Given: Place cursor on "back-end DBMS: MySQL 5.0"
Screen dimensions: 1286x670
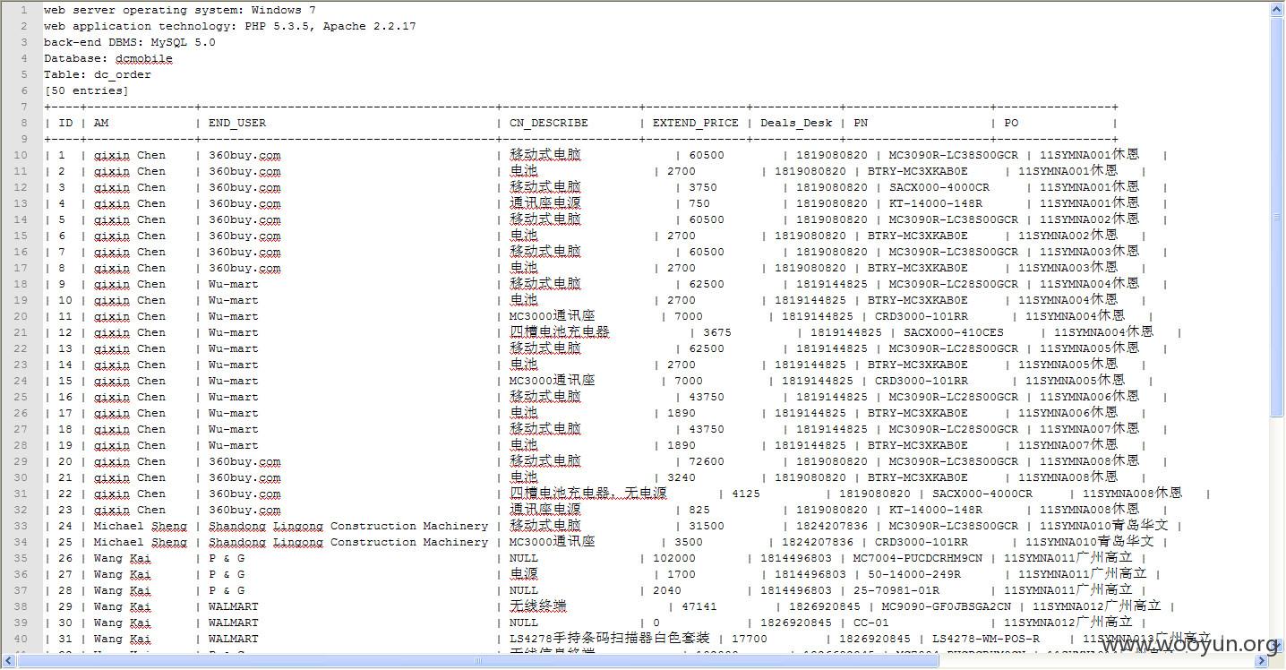Looking at the screenshot, I should point(130,43).
